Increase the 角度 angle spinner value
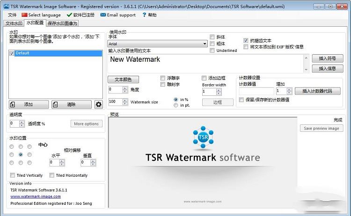351x216 pixels. coord(125,88)
